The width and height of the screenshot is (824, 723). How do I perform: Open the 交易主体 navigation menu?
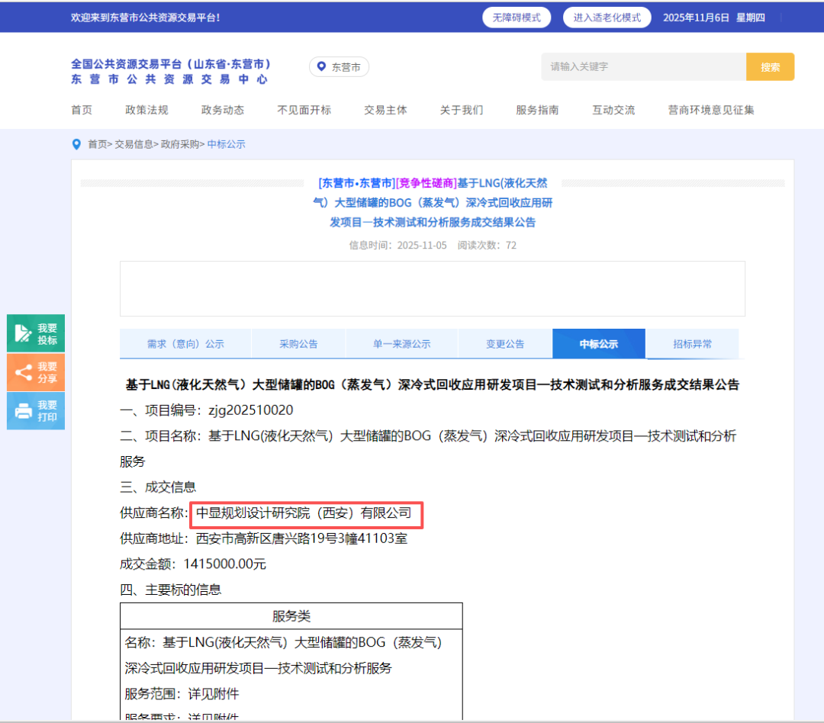pos(385,110)
